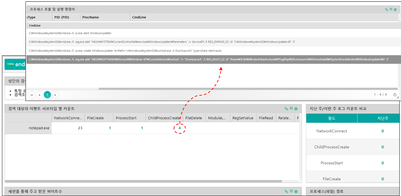The height and width of the screenshot is (196, 401).
Task: Expand event subtype count panel to fullscreen
Action: click(291, 109)
